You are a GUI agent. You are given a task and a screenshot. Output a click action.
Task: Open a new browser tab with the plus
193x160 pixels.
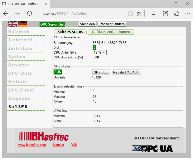tap(54, 4)
